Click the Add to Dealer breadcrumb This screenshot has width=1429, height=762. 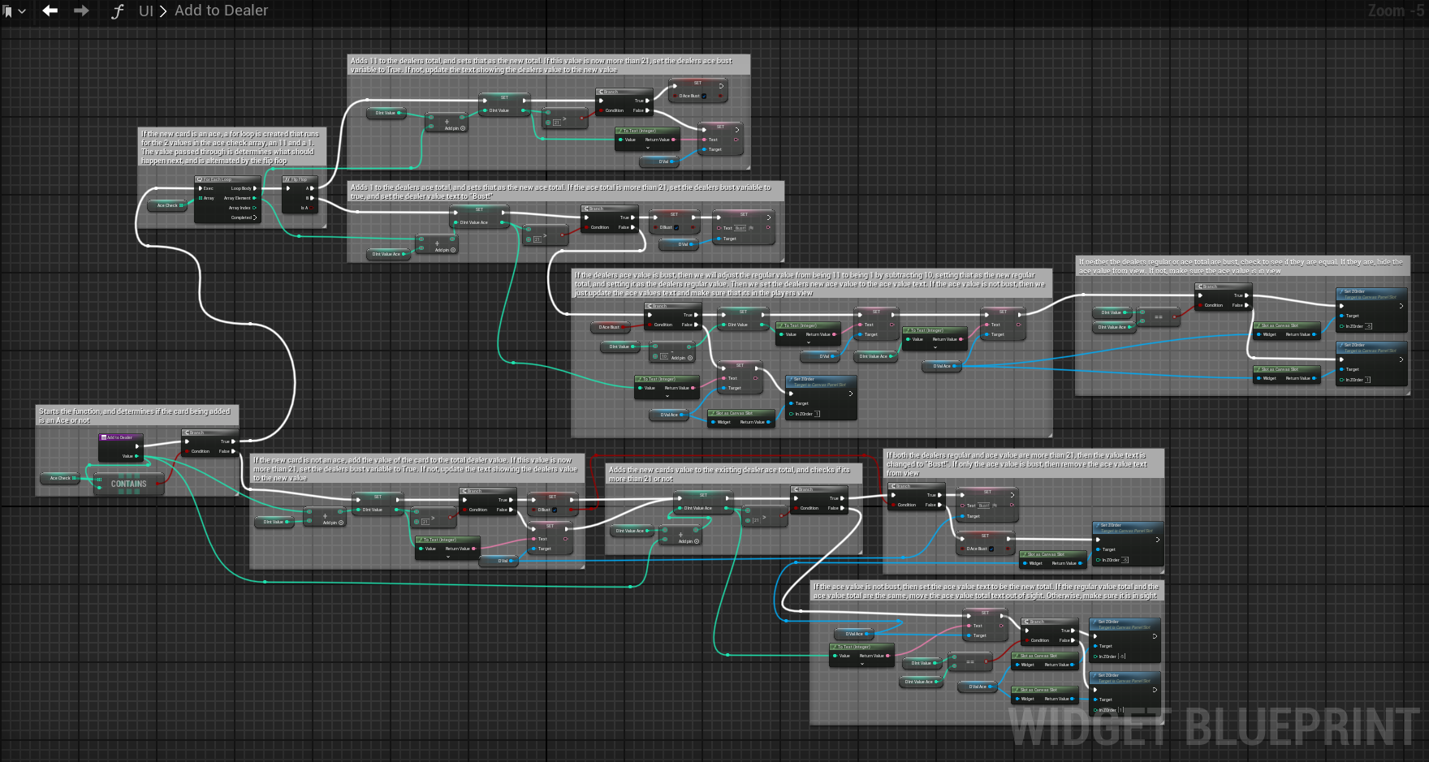221,11
